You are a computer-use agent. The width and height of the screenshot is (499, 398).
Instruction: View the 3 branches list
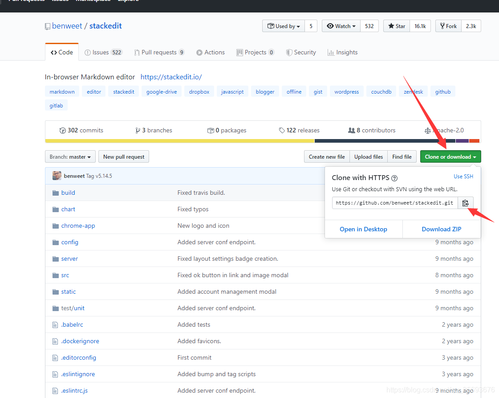(154, 130)
